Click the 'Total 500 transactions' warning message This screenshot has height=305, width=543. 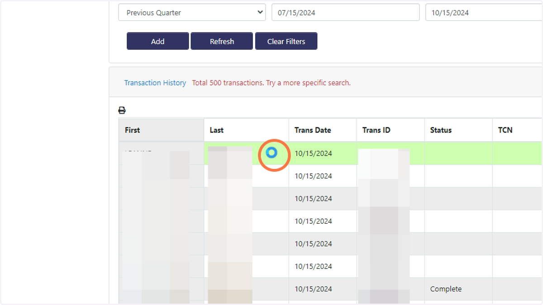[x=271, y=83]
